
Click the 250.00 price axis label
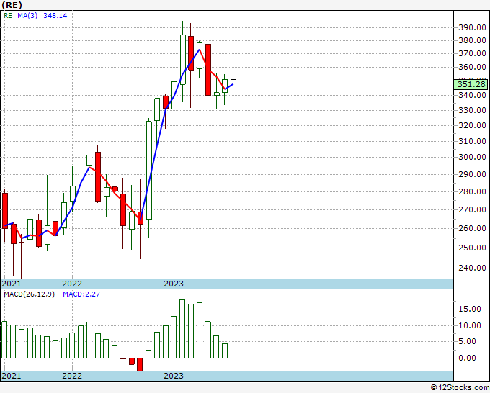click(x=472, y=248)
